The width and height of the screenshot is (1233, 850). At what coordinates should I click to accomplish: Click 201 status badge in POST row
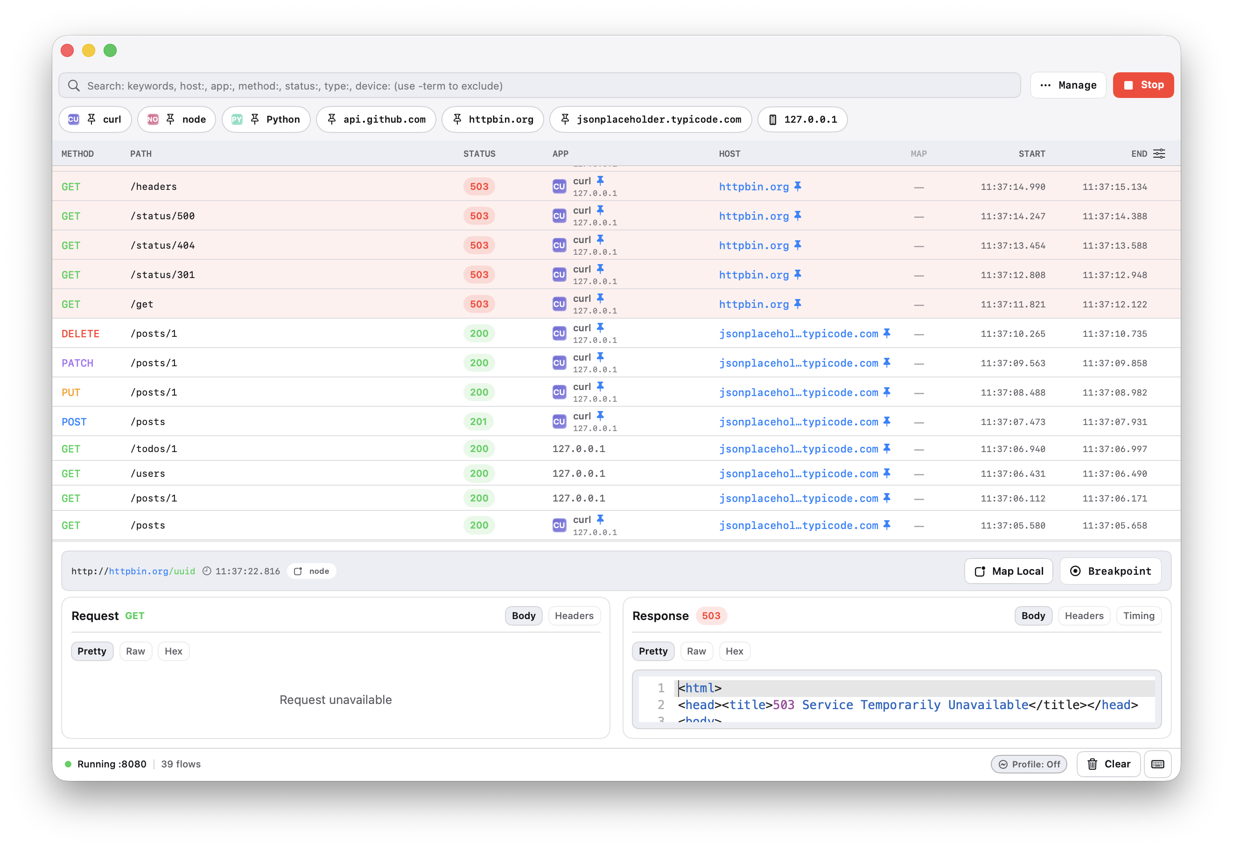tap(478, 422)
